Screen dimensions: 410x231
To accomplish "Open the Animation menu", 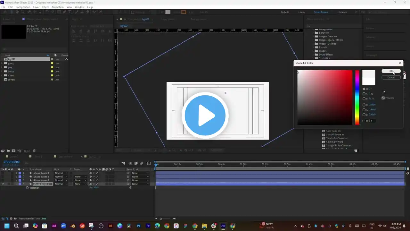I will tap(58, 7).
